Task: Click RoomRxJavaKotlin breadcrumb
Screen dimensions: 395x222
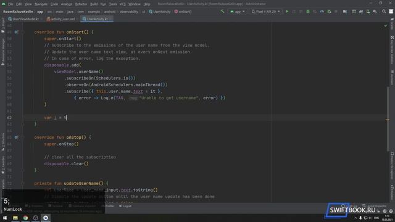Action: [18, 12]
